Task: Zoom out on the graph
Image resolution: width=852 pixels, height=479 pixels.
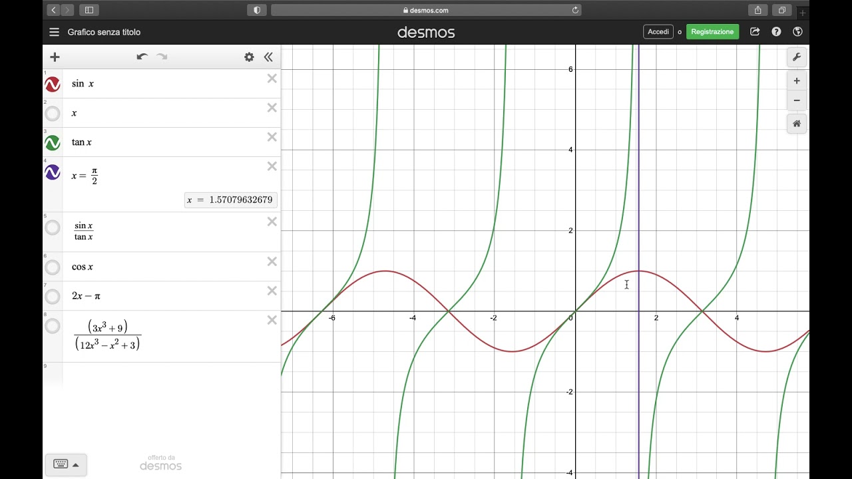Action: coord(797,101)
